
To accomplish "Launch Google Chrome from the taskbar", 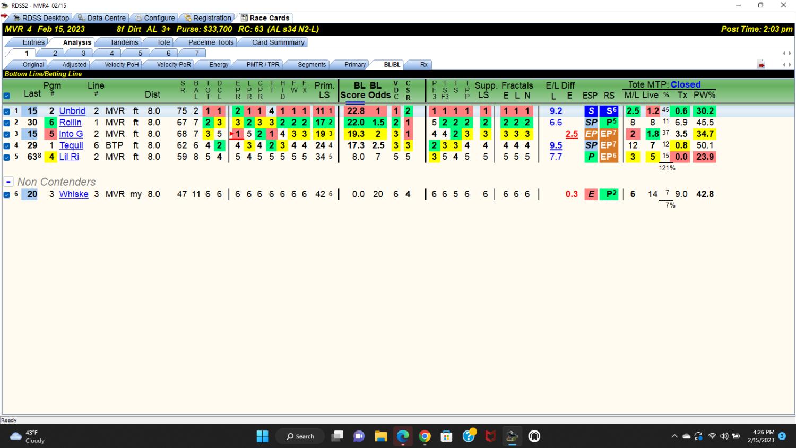I will 425,436.
